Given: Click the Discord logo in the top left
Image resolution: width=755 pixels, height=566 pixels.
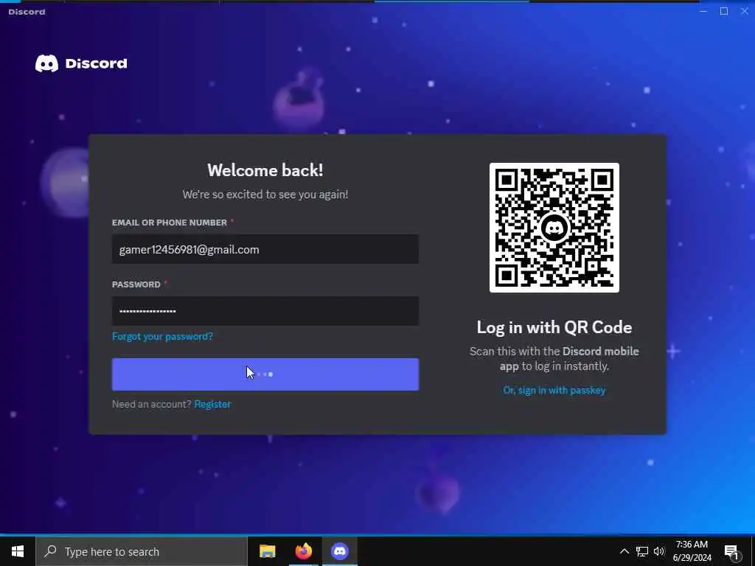Looking at the screenshot, I should click(81, 63).
